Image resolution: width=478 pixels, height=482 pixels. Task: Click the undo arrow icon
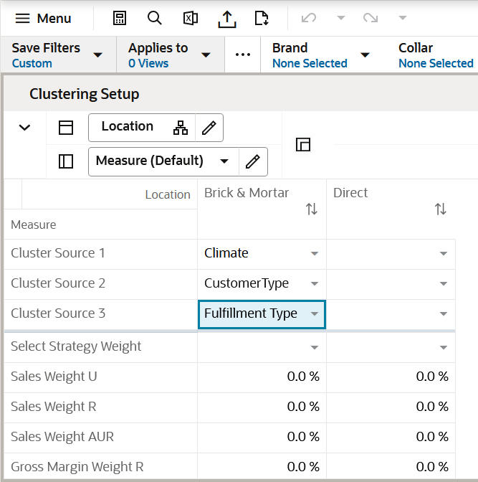pyautogui.click(x=308, y=18)
